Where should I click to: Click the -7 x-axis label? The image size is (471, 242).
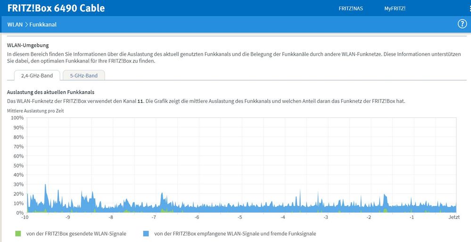154,217
